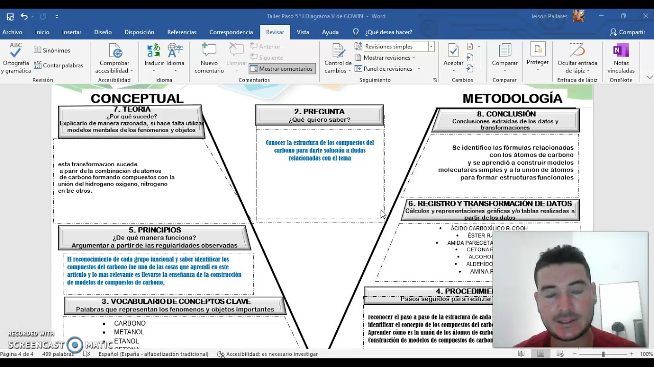Open the Referencias tab
This screenshot has width=654, height=367.
pos(181,32)
